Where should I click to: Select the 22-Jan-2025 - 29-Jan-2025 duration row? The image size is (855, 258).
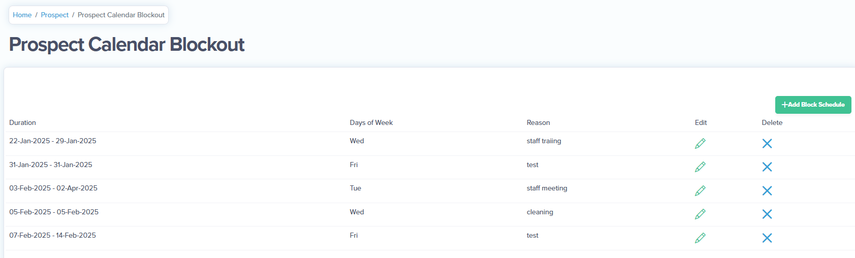point(429,144)
